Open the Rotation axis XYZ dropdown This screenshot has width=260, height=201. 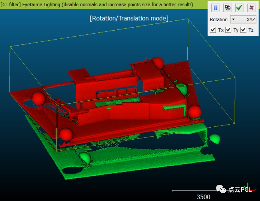(x=243, y=19)
